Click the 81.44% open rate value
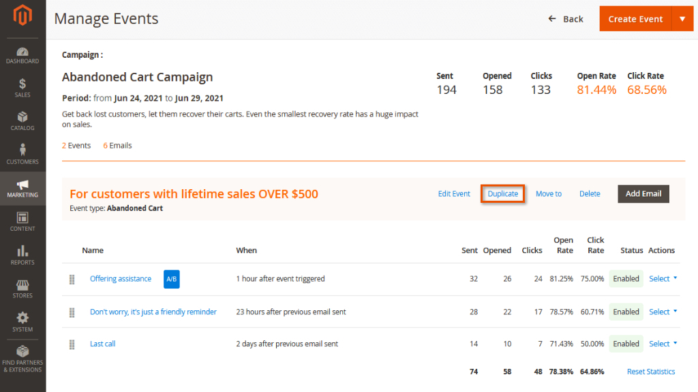The width and height of the screenshot is (698, 392). coord(596,91)
